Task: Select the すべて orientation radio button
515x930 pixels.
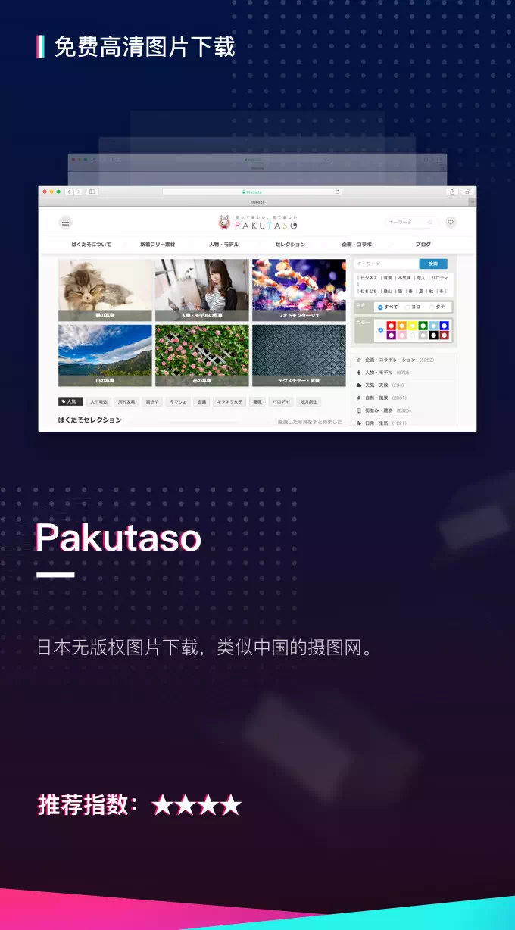Action: point(380,307)
